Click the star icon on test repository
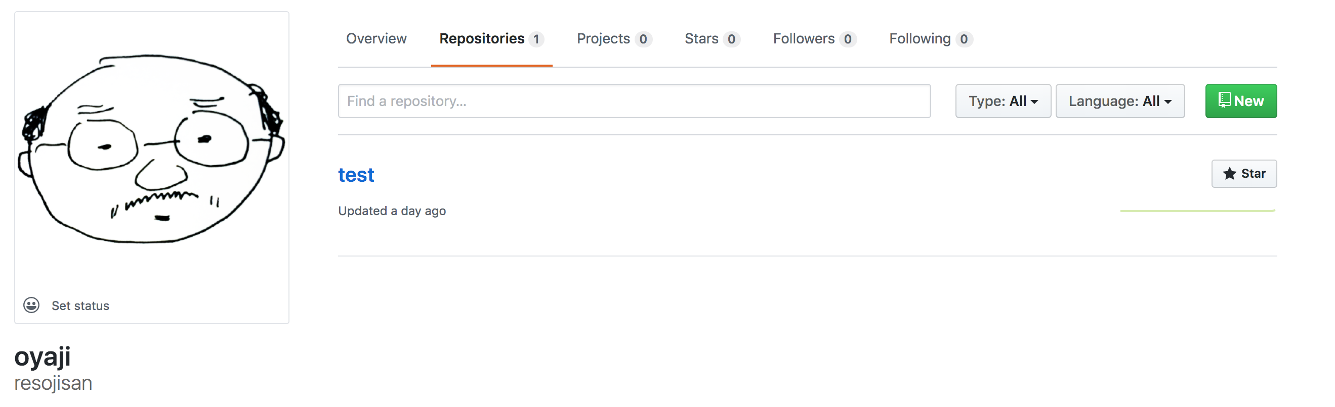 point(1229,174)
